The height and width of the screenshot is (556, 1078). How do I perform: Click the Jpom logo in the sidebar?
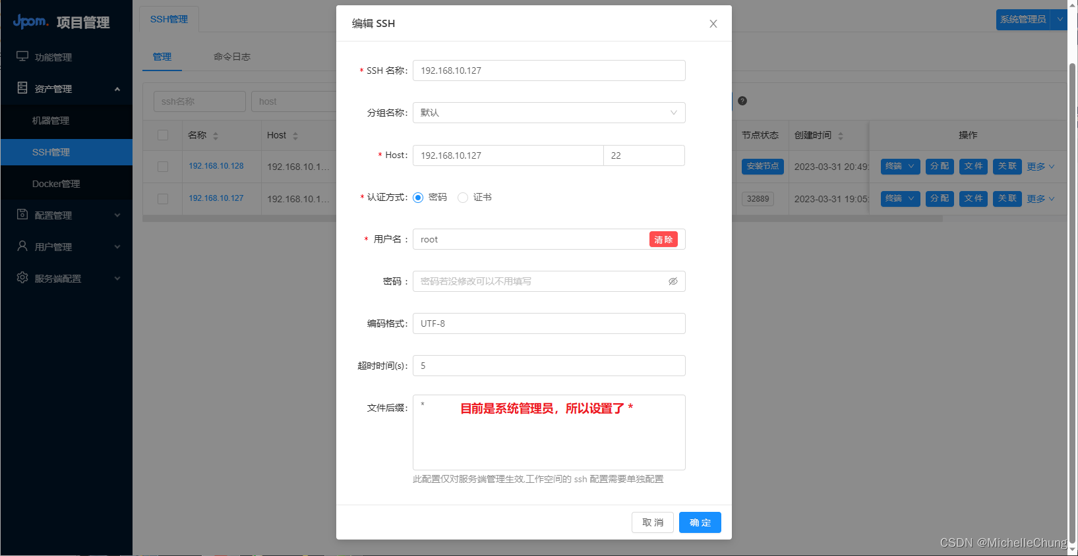pos(31,22)
